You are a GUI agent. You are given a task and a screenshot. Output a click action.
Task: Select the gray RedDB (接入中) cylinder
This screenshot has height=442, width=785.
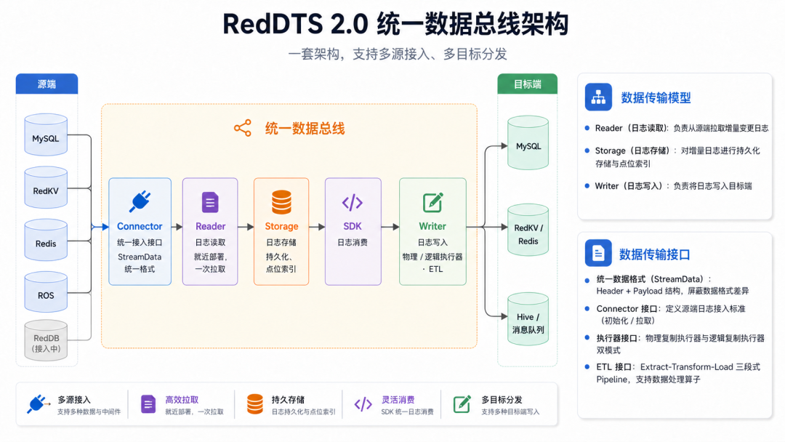click(x=46, y=340)
